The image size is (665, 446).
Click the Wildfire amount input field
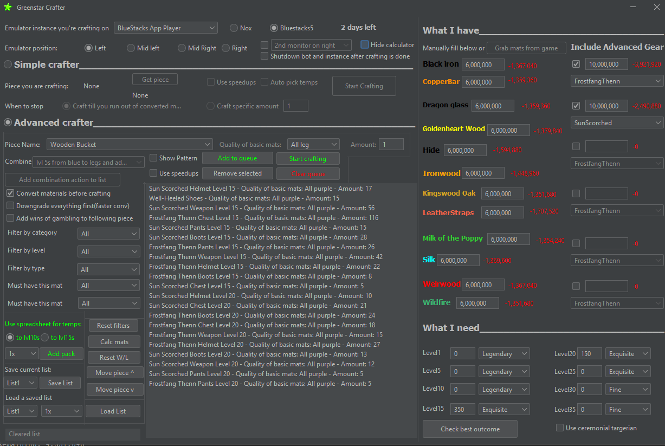477,303
